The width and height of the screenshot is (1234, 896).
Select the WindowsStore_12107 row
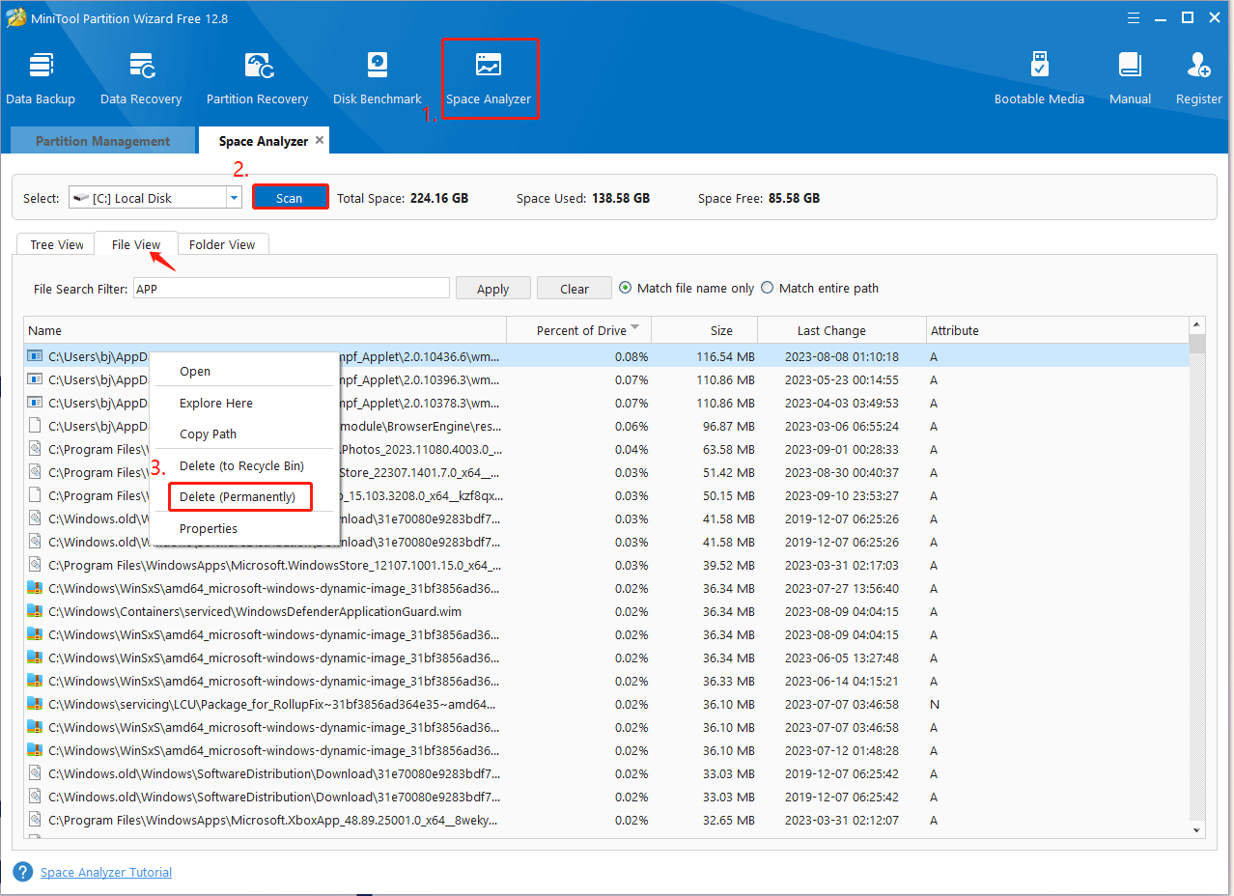point(607,565)
